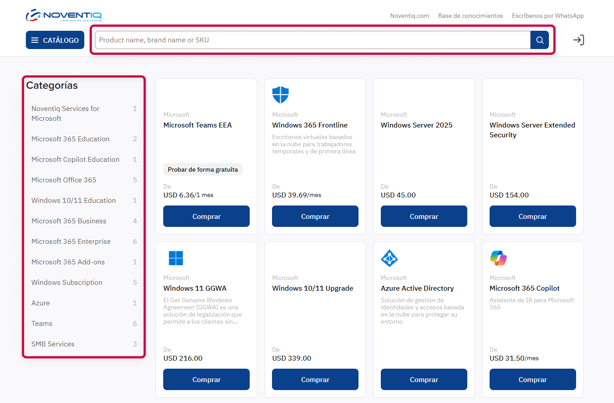This screenshot has height=403, width=614.
Task: Click the Azure Active Directory diamond icon
Action: click(389, 258)
